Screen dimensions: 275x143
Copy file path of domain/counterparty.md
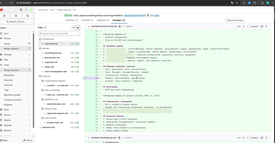[119, 138]
